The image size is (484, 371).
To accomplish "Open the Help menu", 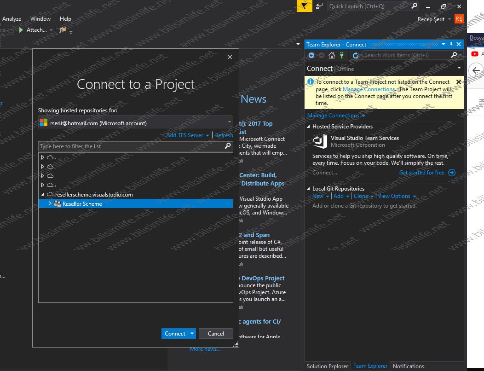I will click(65, 19).
